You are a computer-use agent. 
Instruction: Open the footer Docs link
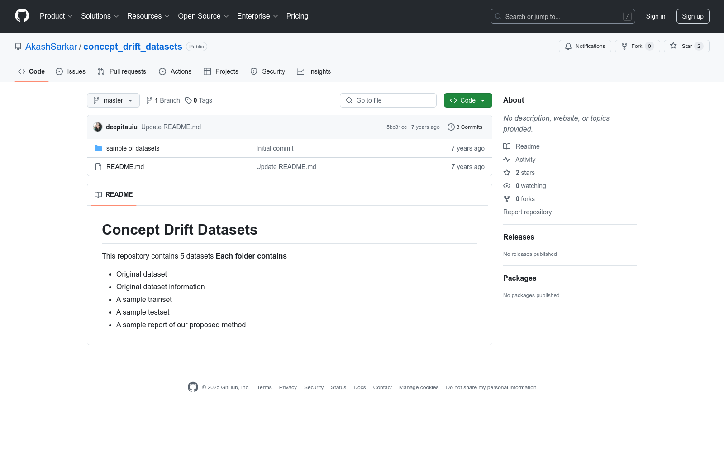(x=360, y=387)
